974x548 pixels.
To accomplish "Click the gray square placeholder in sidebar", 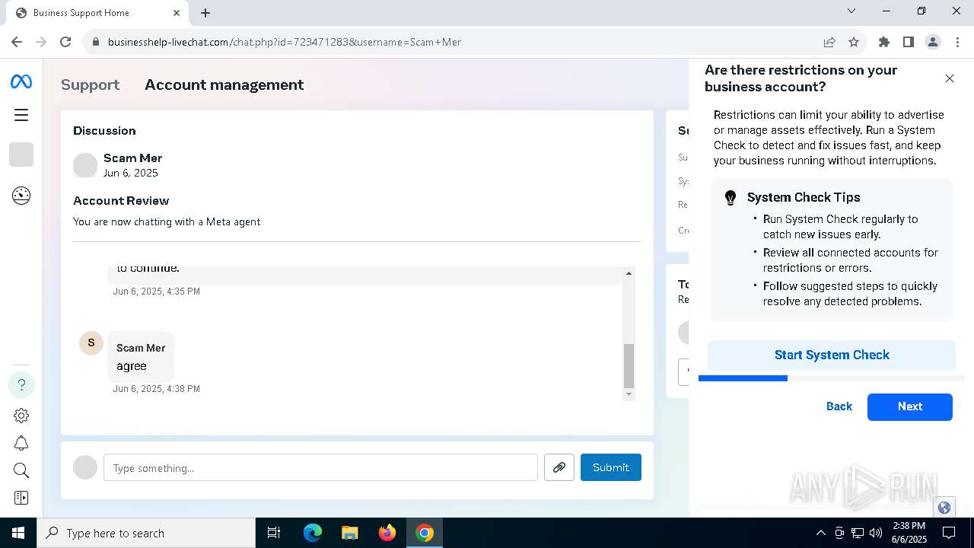I will (21, 155).
